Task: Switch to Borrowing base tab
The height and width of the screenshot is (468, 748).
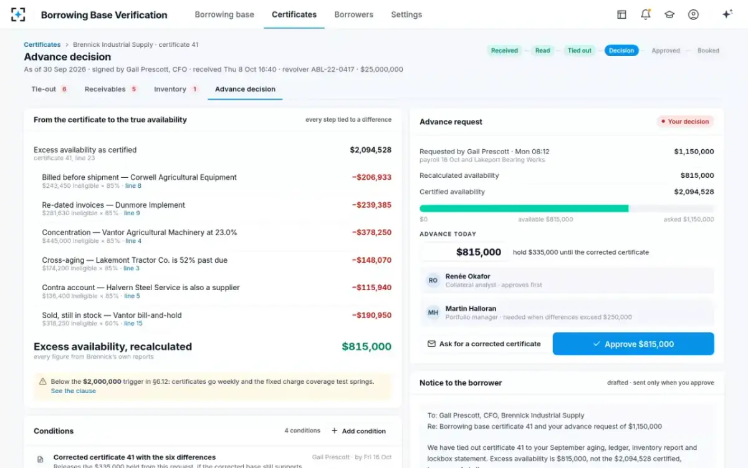Action: pyautogui.click(x=224, y=14)
